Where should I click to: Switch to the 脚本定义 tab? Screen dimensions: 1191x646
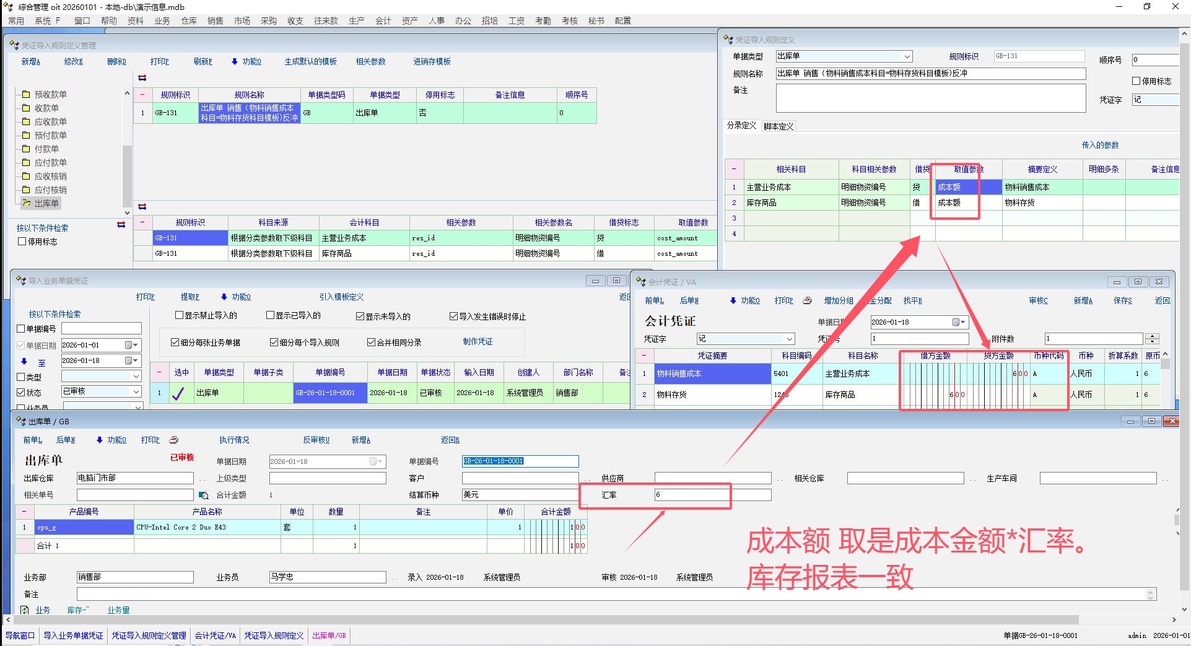coord(778,126)
